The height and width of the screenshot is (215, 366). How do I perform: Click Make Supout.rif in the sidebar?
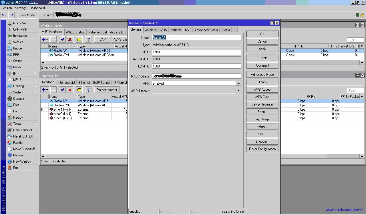pyautogui.click(x=24, y=149)
